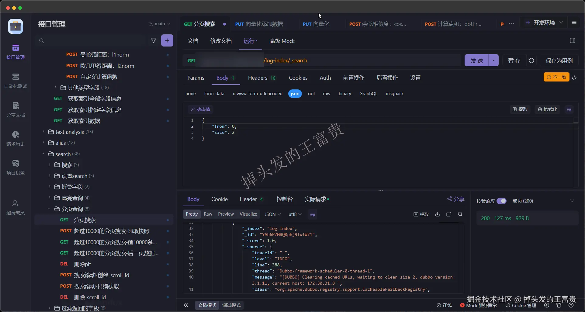Select the binary body type
585x312 pixels.
345,94
